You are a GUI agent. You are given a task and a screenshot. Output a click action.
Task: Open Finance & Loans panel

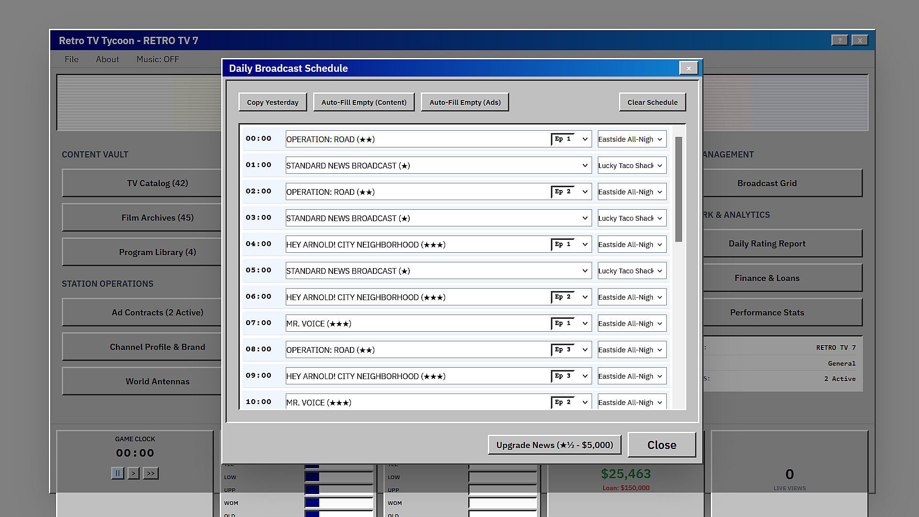coord(782,278)
